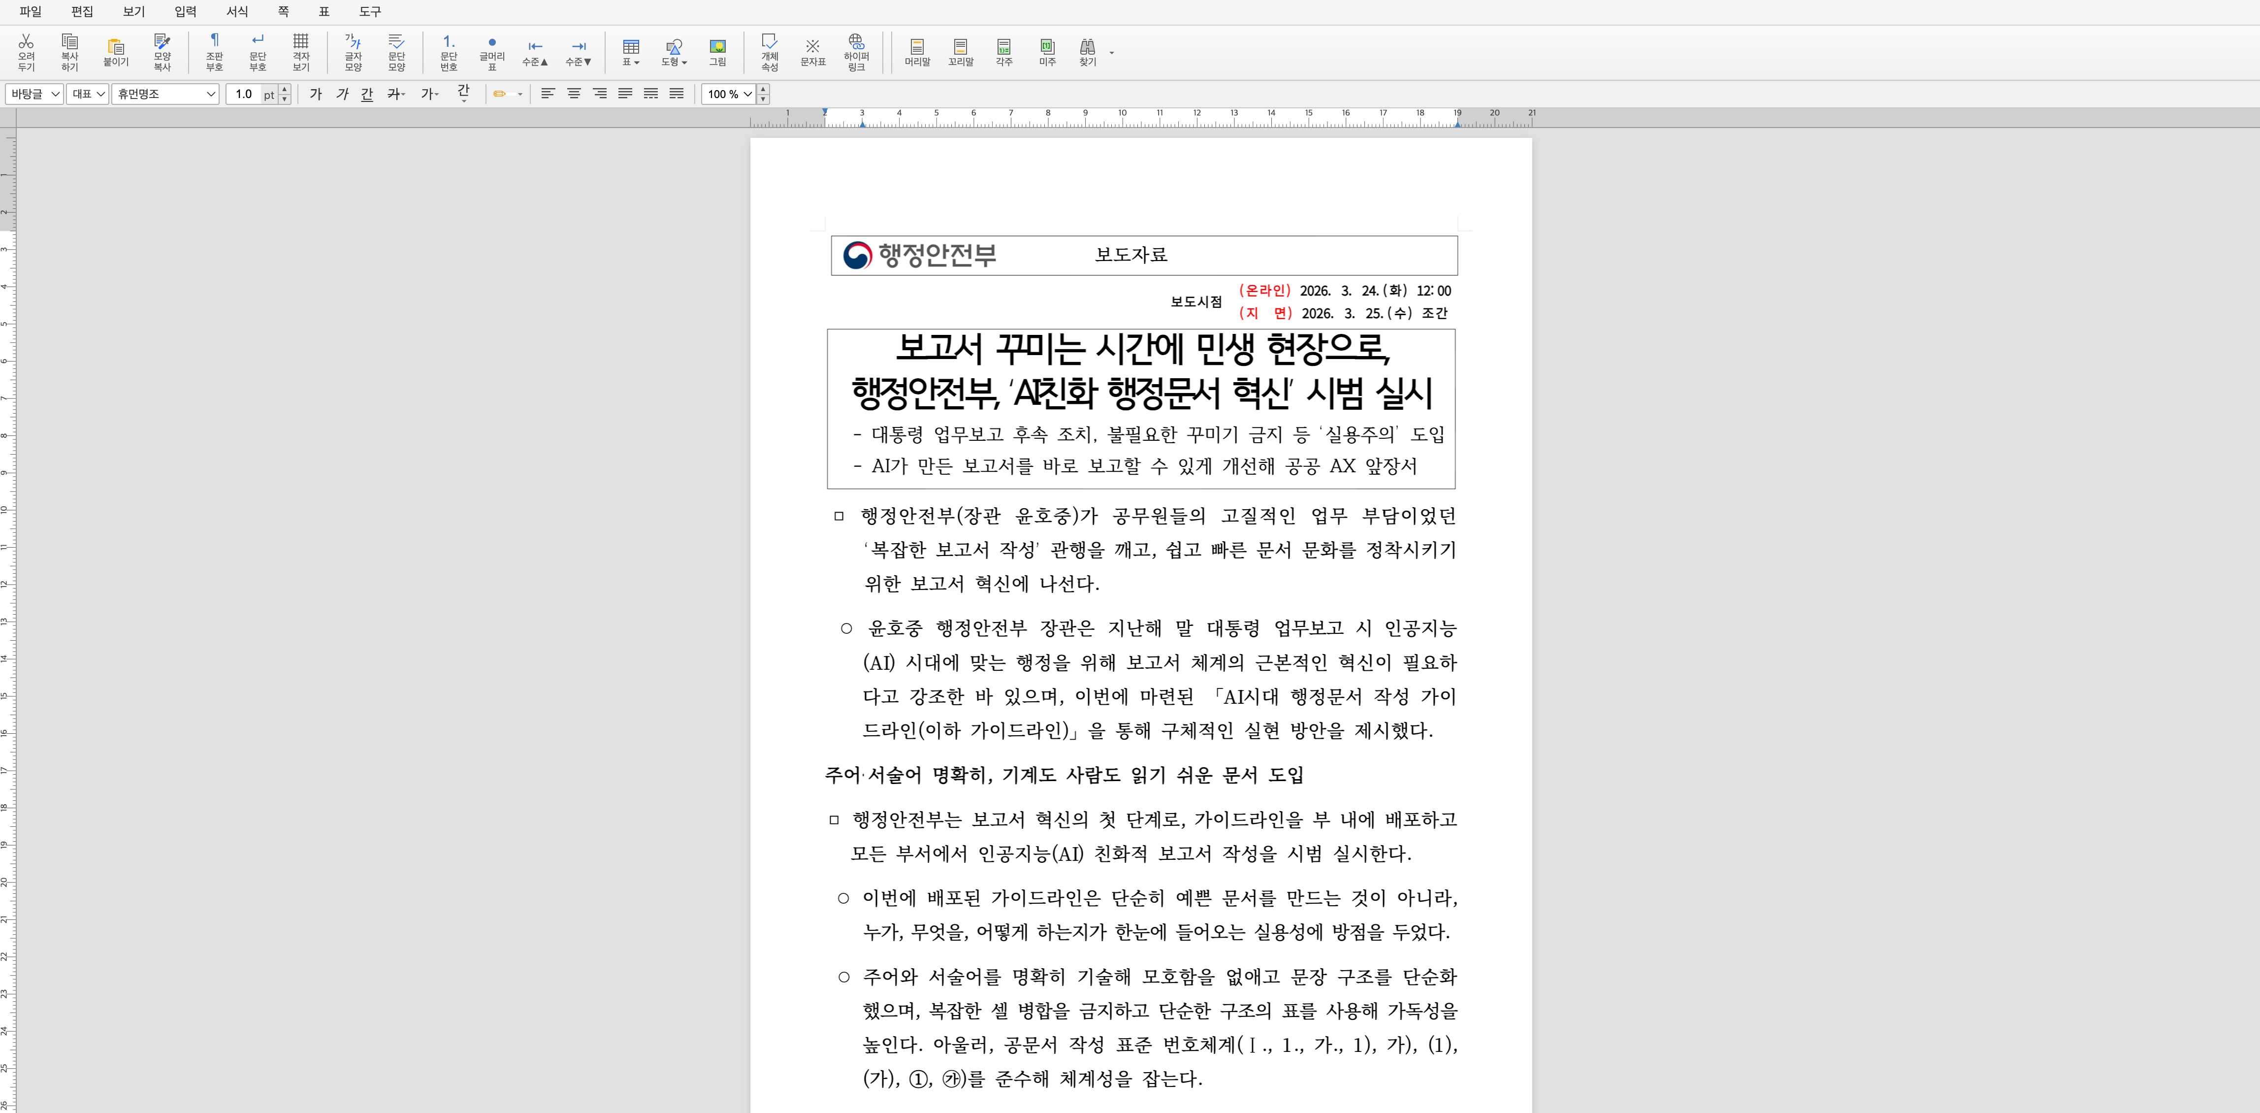Apply 글머리표 bullet points

pos(492,52)
